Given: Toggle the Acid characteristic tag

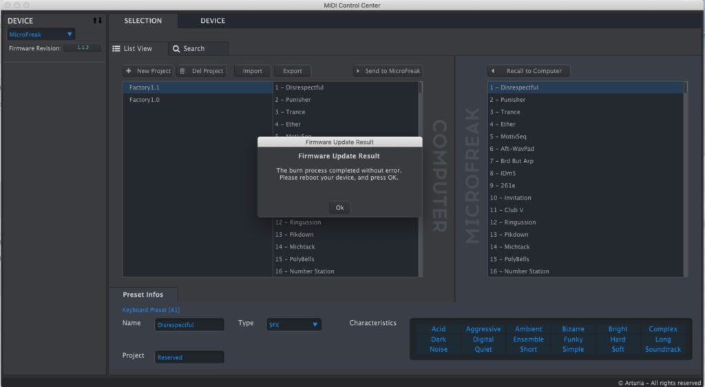Looking at the screenshot, I should (x=439, y=329).
